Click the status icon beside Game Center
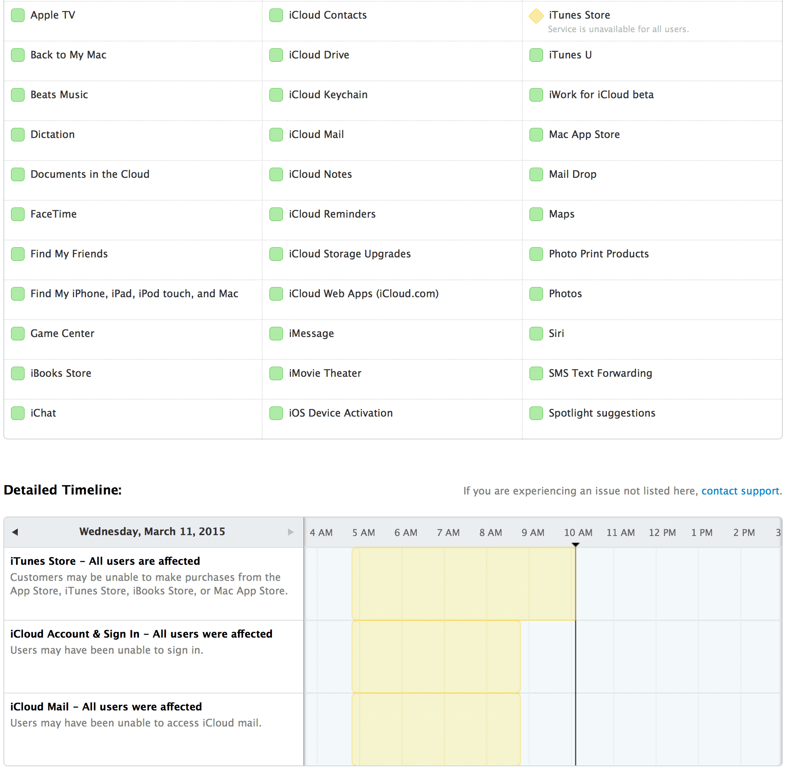 pos(18,334)
